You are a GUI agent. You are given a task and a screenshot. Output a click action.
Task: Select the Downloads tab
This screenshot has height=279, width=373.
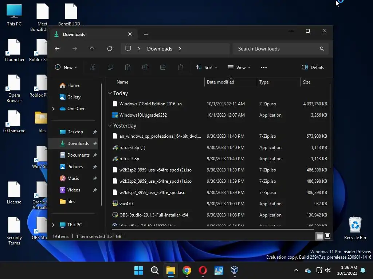click(x=93, y=35)
